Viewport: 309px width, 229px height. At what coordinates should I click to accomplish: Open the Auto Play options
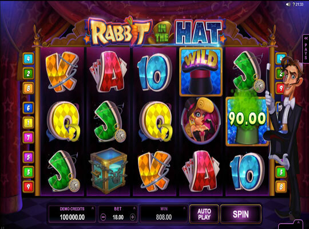pyautogui.click(x=204, y=214)
